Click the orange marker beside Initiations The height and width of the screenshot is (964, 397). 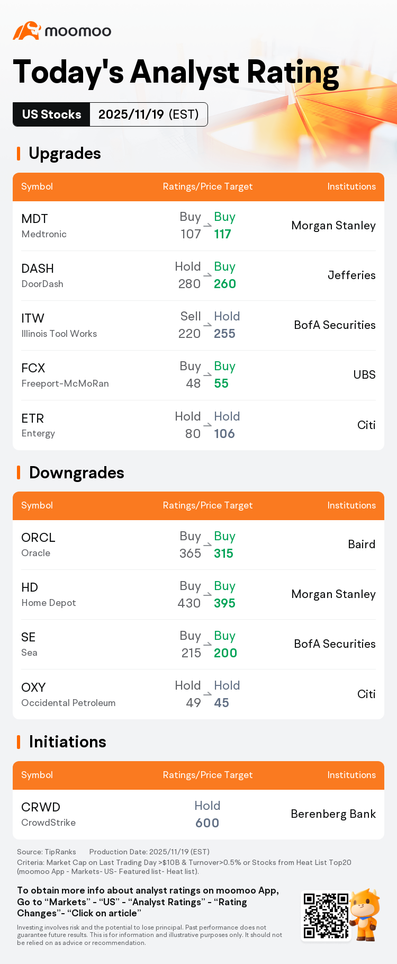click(19, 742)
